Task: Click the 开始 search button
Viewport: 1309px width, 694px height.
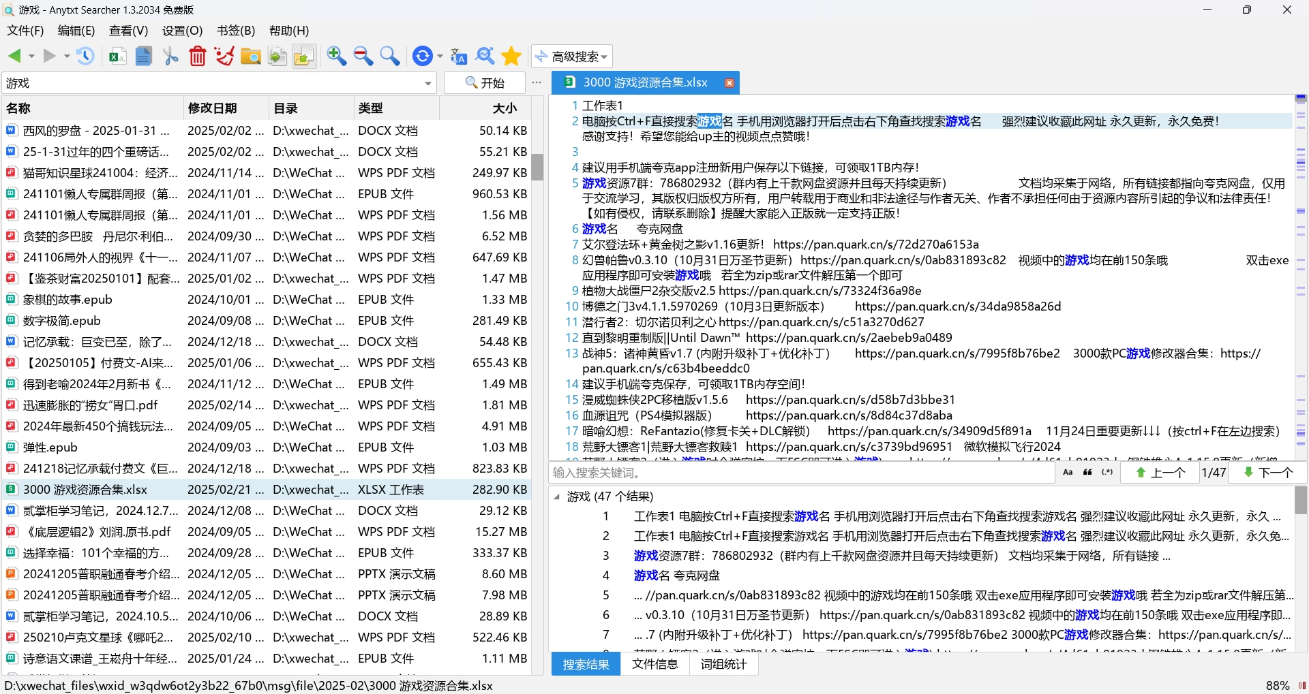Action: point(485,83)
